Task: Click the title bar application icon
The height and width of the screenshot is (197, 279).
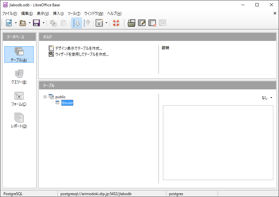Action: pyautogui.click(x=5, y=5)
